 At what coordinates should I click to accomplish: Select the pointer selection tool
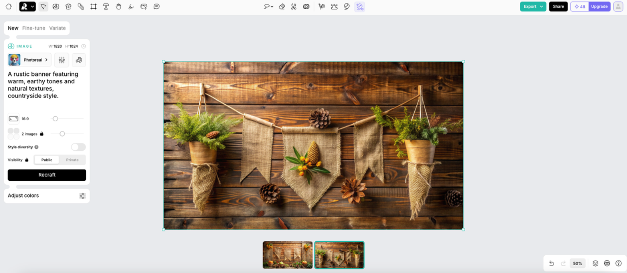43,6
